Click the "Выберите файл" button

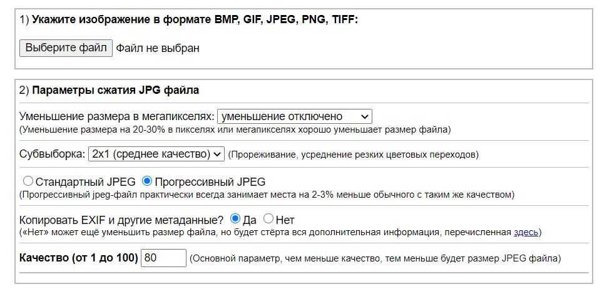click(66, 48)
